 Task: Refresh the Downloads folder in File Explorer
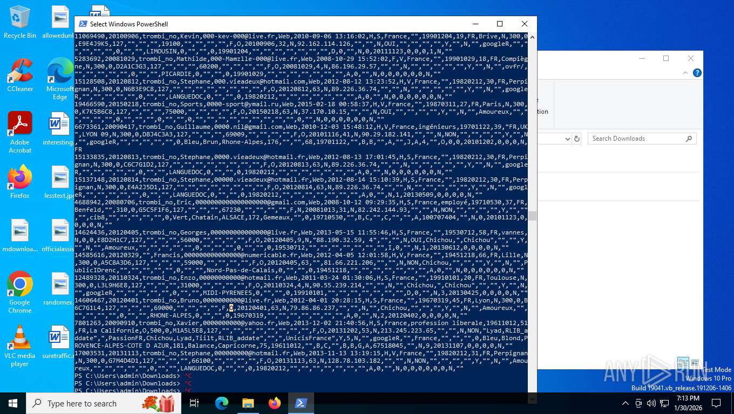[577, 139]
